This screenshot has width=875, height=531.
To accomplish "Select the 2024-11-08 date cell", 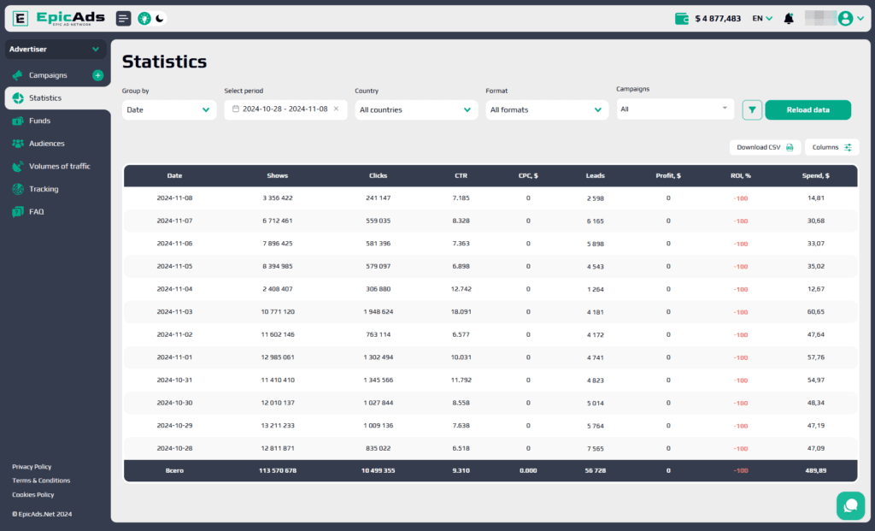I will pyautogui.click(x=174, y=198).
